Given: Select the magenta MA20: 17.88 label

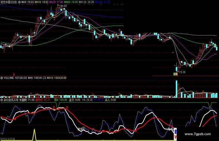Looking at the screenshot, I should [x=56, y=2].
